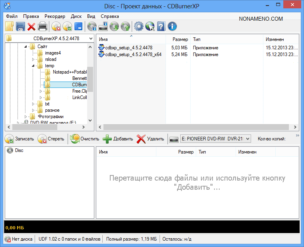Screen dimensions: 304x247
Task: Click the help question mark icon
Action: pos(161,27)
